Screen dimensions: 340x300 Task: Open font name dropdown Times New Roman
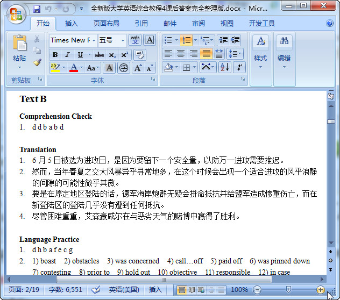point(94,40)
